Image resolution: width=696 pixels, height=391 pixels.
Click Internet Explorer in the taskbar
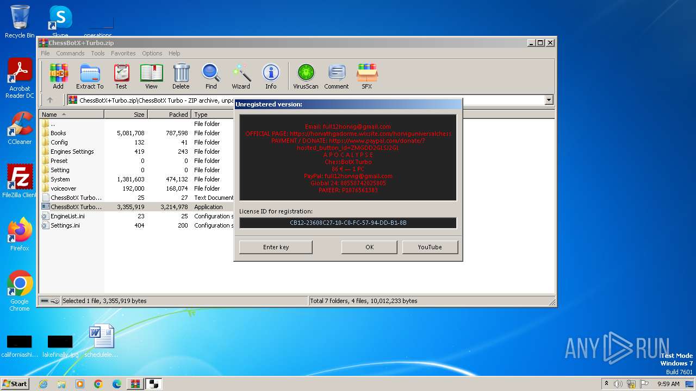pos(43,384)
